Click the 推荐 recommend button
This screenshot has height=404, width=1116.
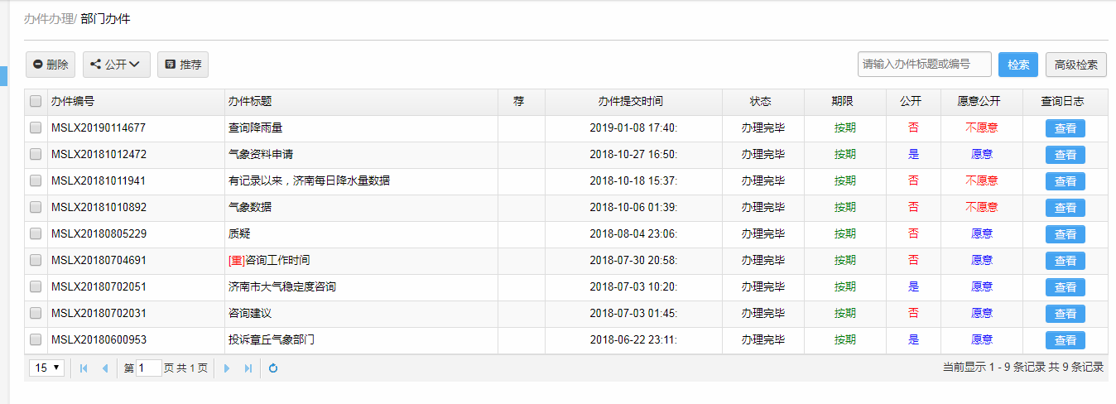(x=183, y=65)
